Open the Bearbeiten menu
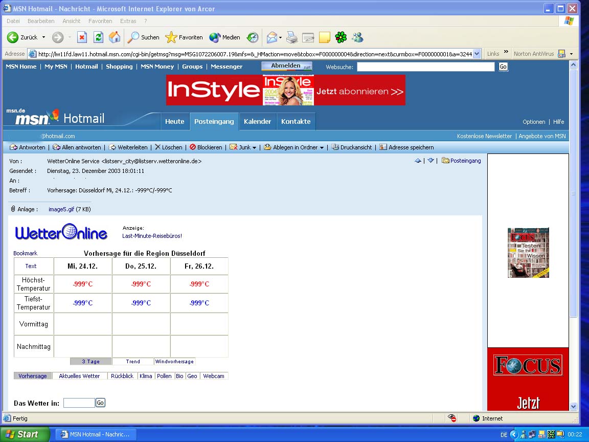 [41, 21]
